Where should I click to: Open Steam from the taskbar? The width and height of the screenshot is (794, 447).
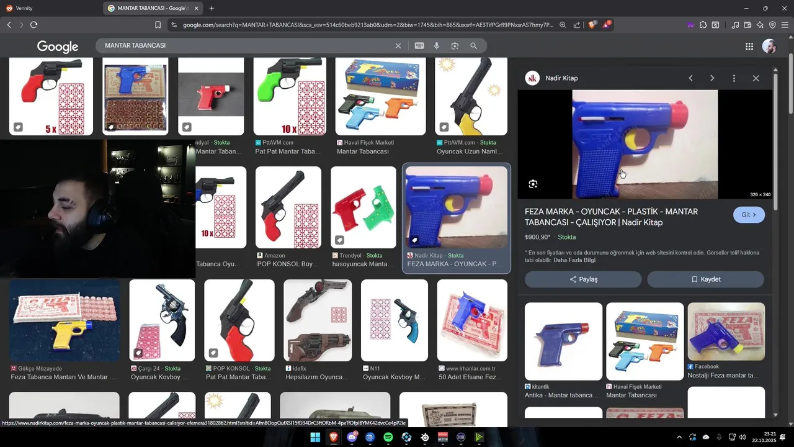[x=425, y=437]
